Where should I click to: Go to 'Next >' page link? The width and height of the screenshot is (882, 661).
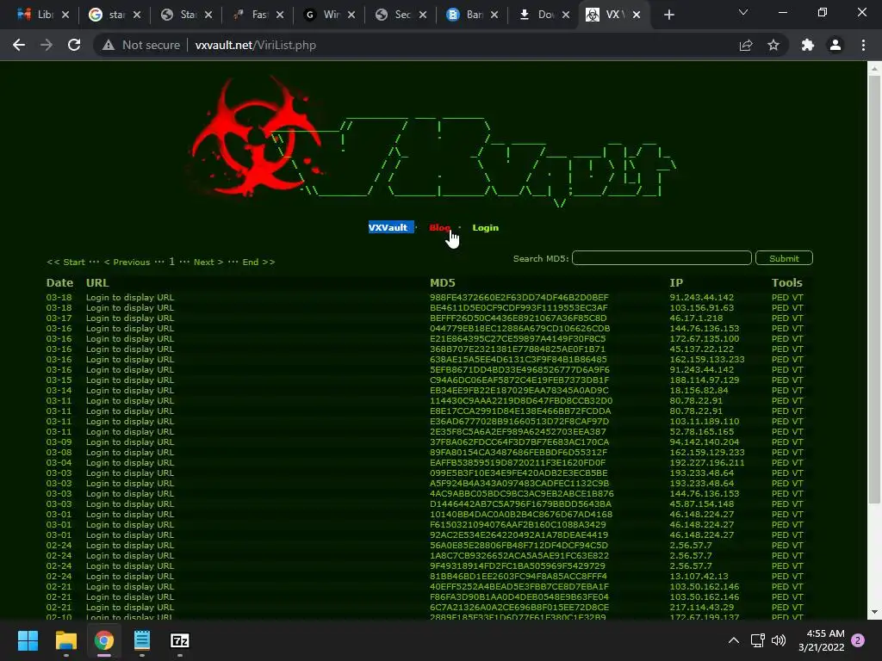tap(208, 262)
